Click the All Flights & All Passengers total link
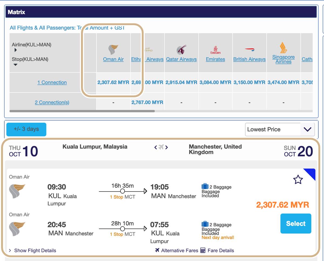Image resolution: width=324 pixels, height=261 pixels. [67, 28]
